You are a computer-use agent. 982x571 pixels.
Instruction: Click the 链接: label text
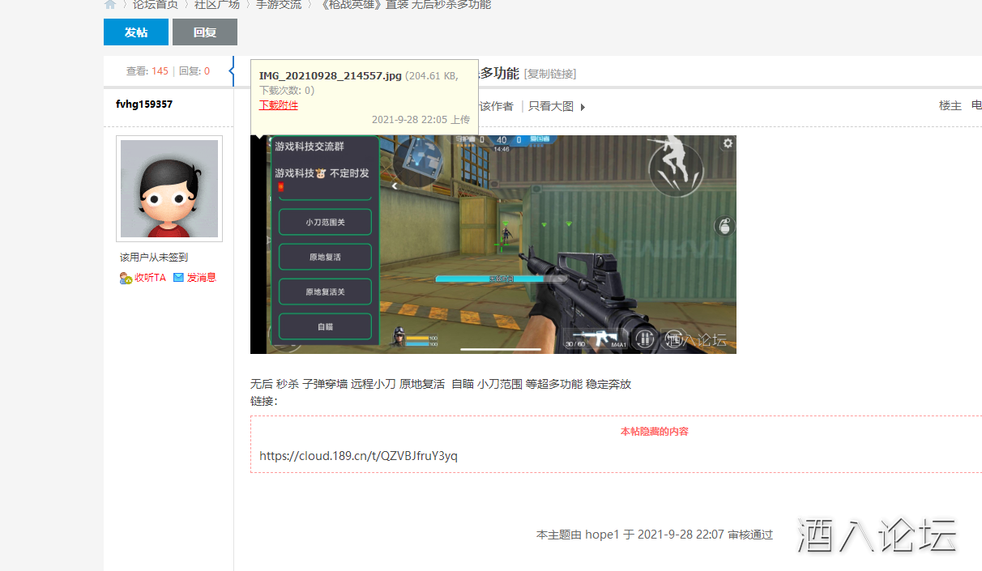click(x=264, y=401)
